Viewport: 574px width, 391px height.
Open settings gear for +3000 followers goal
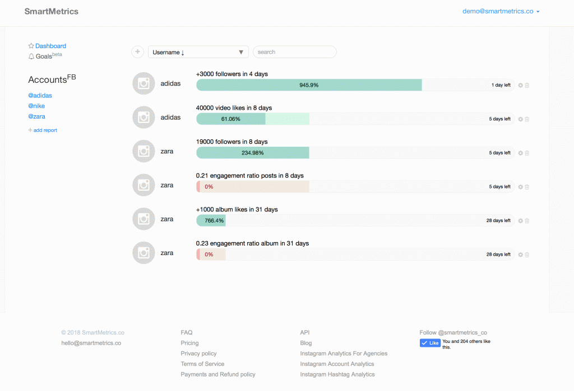pyautogui.click(x=521, y=85)
